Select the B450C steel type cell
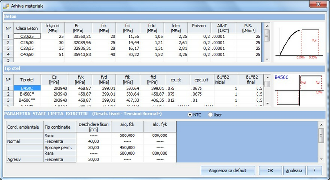Viewport: 330px width, 180px height. [x=27, y=88]
